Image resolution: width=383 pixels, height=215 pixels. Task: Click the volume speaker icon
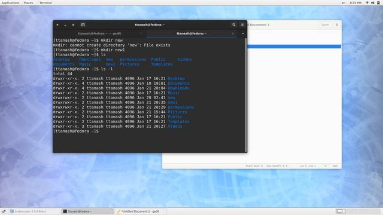(373, 2)
